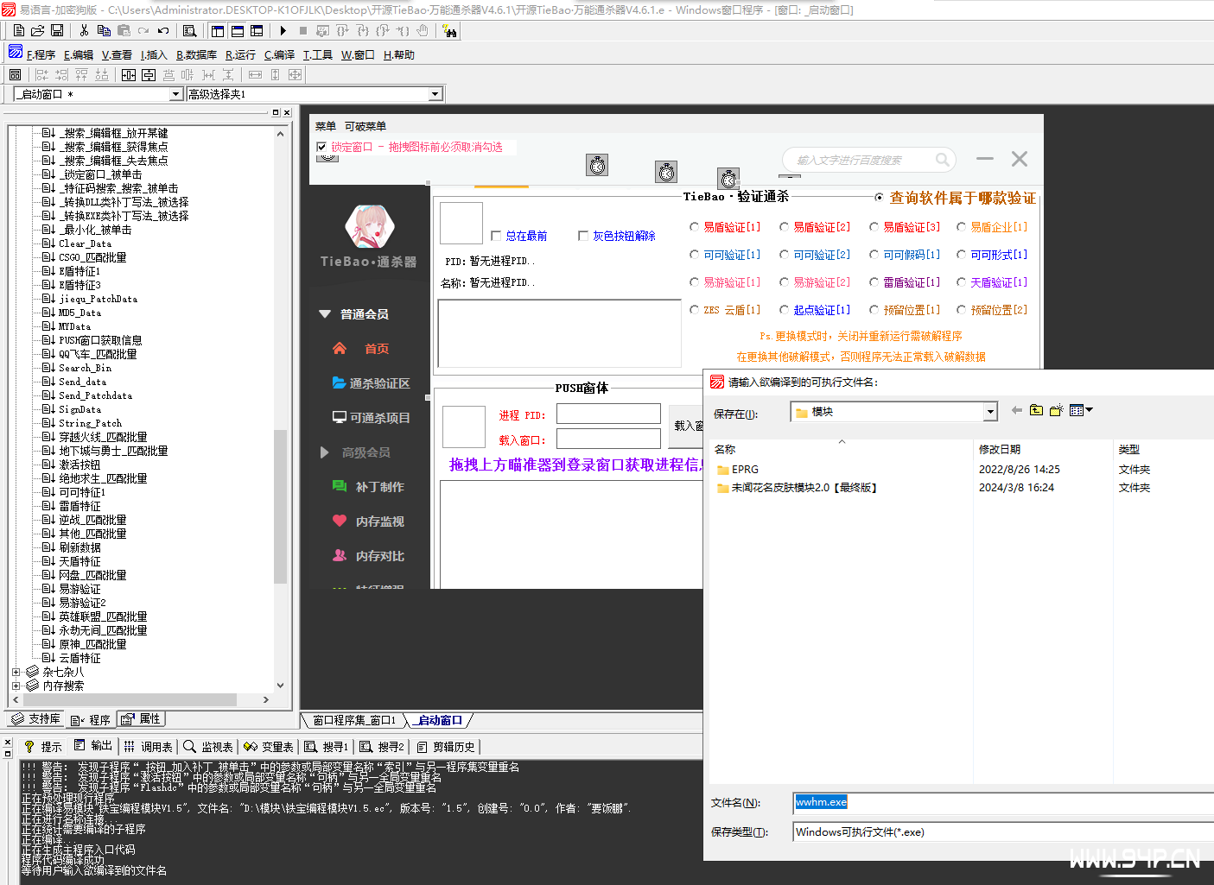The image size is (1214, 885).
Task: Click the Cut (scissors) toolbar icon
Action: pyautogui.click(x=84, y=30)
